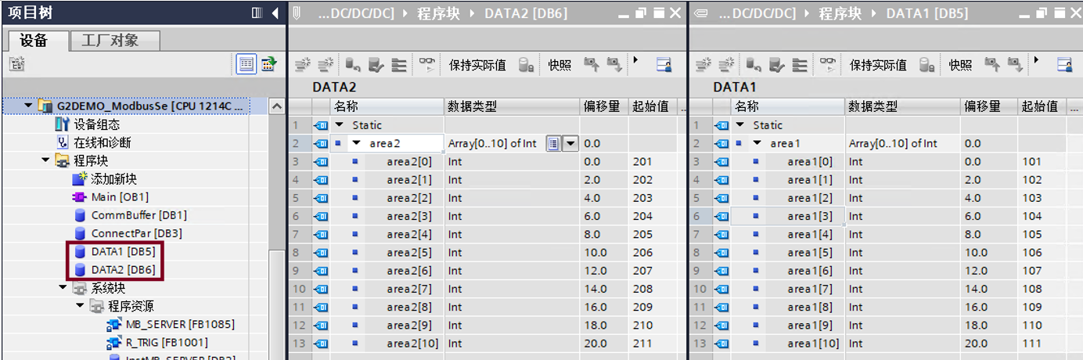Collapse the area1 array in DATA1
The width and height of the screenshot is (1083, 360).
pos(757,143)
